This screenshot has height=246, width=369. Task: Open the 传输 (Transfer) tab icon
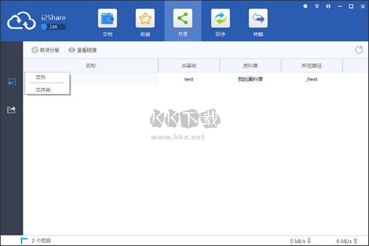(258, 20)
